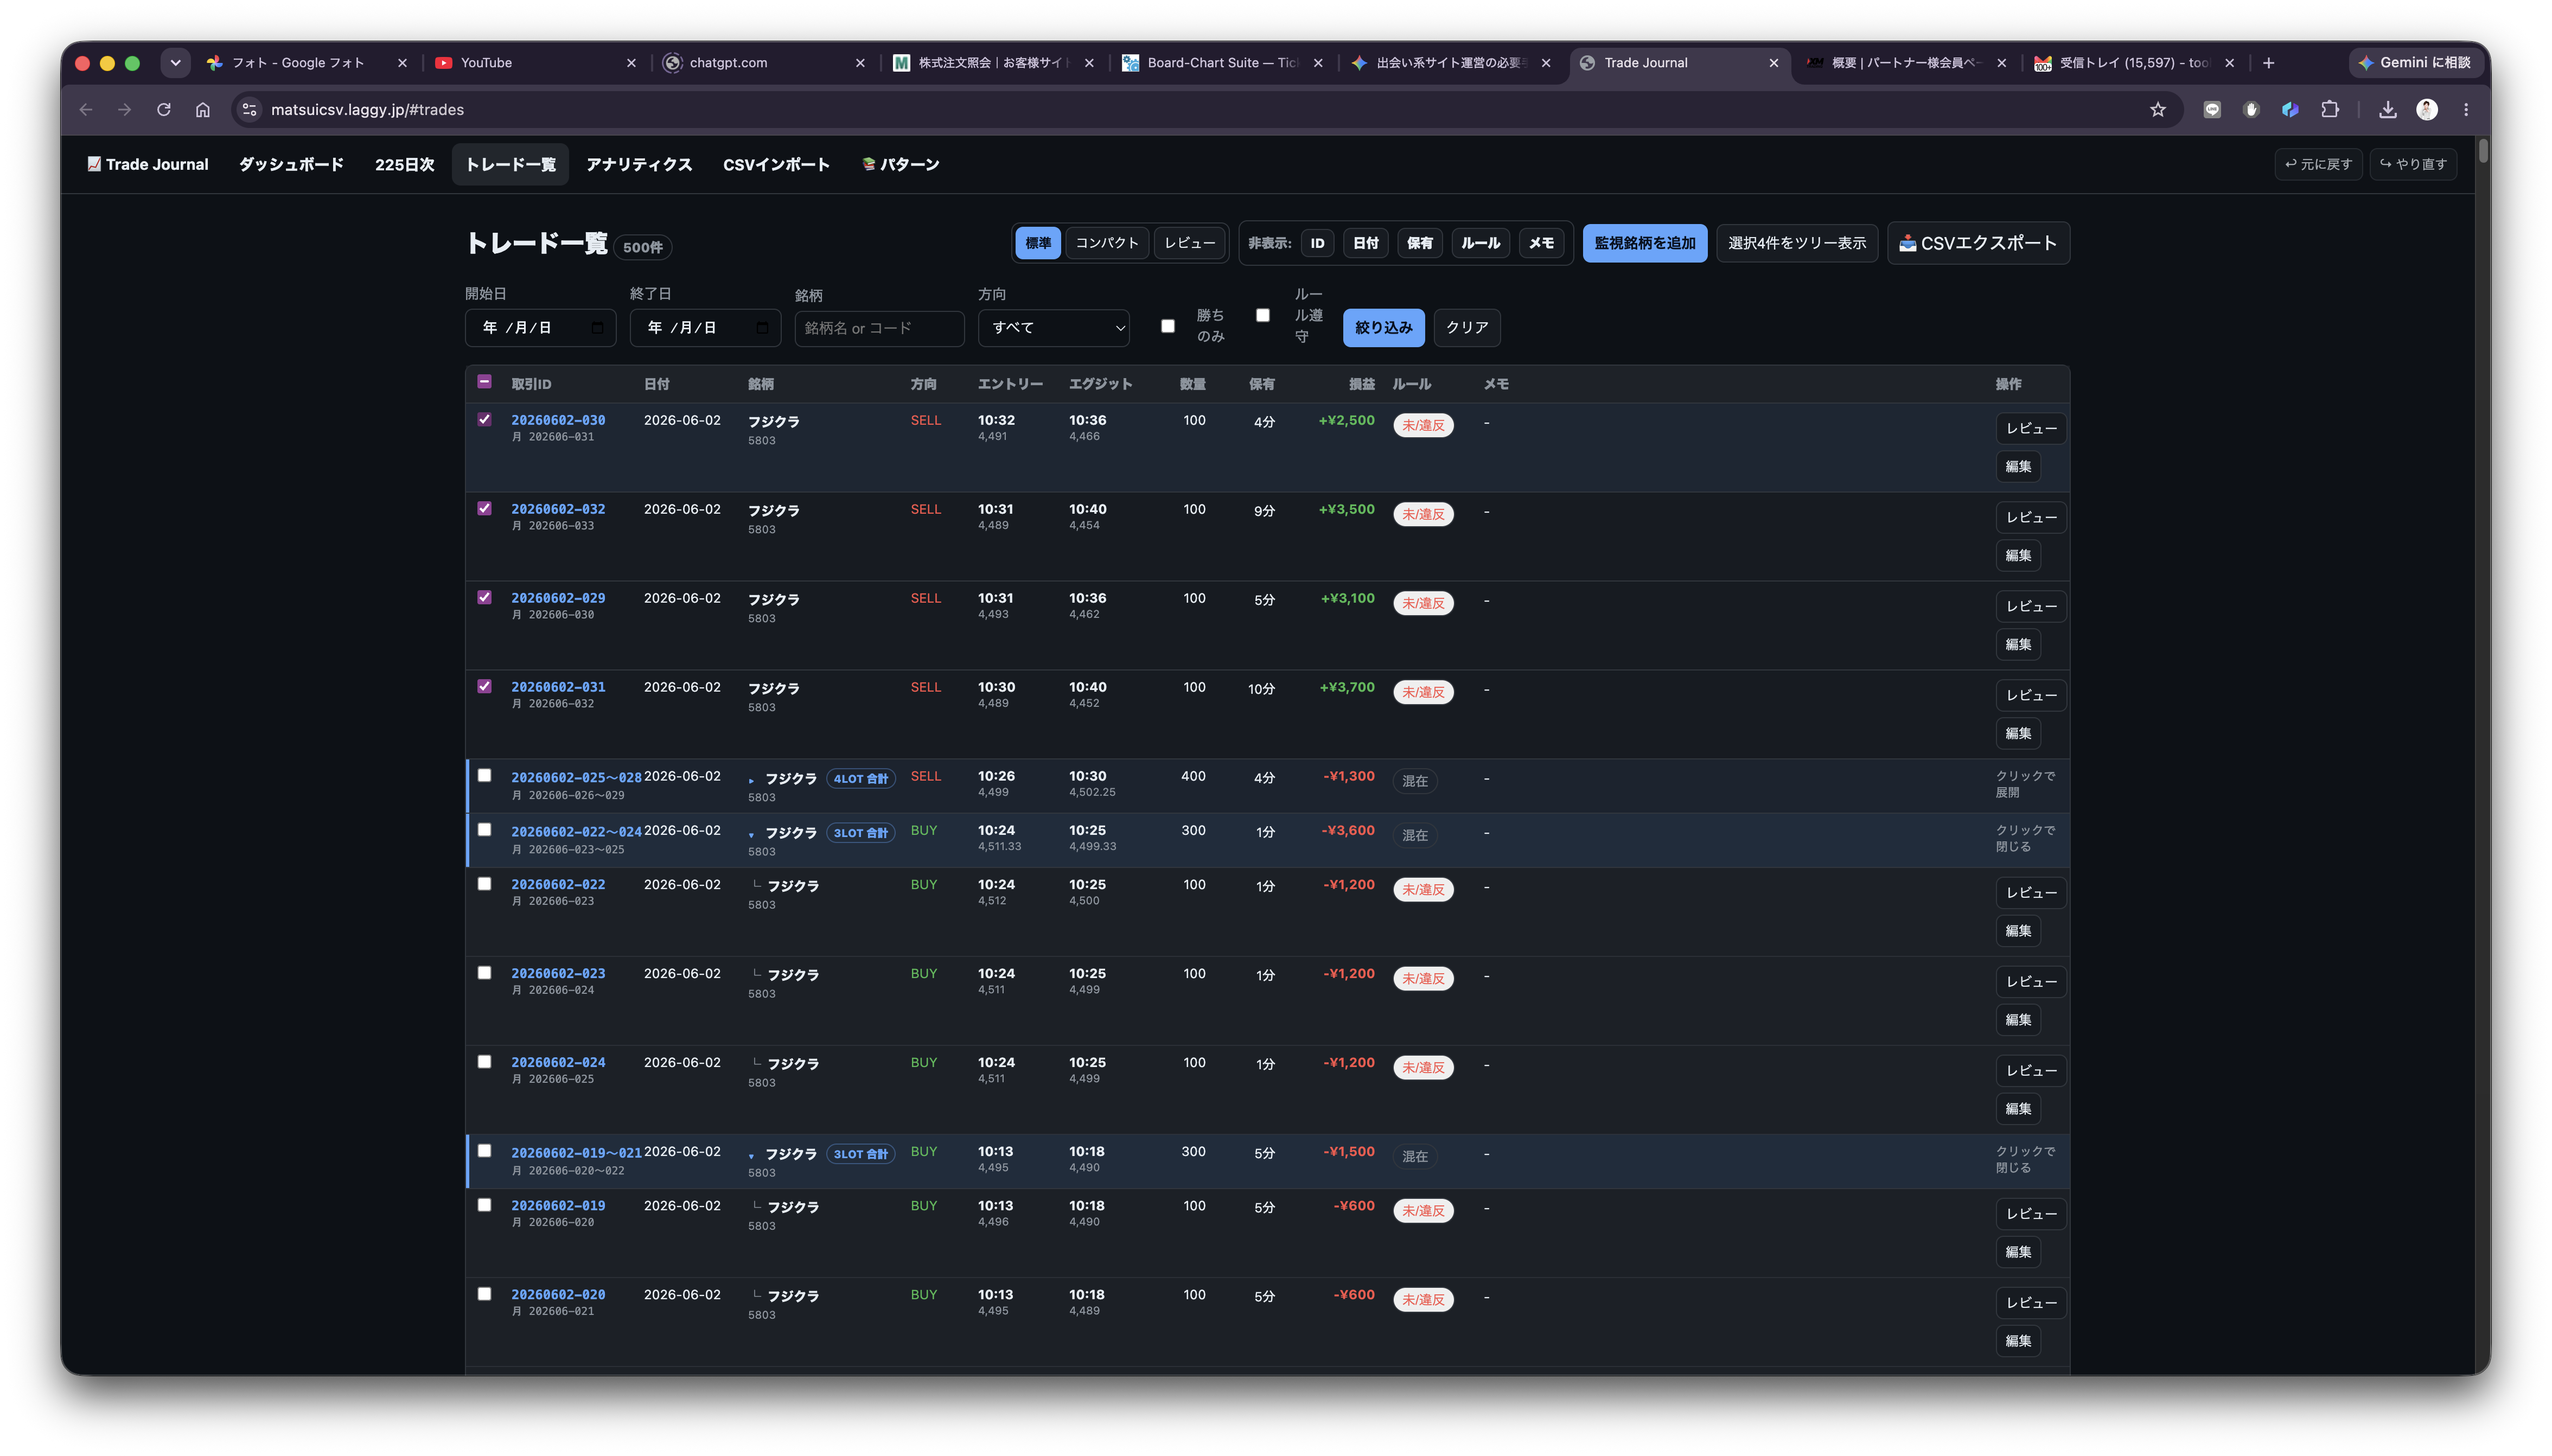Click the CSVエクスポート button

pyautogui.click(x=1977, y=243)
